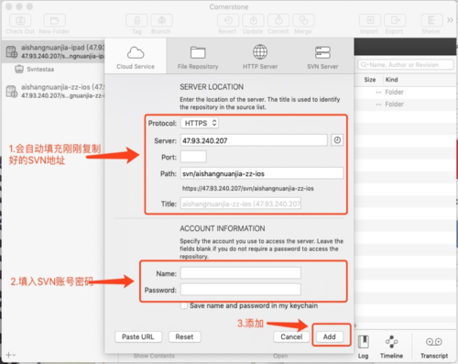Click the Check Out toolbar icon
This screenshot has width=458, height=364.
pos(20,20)
